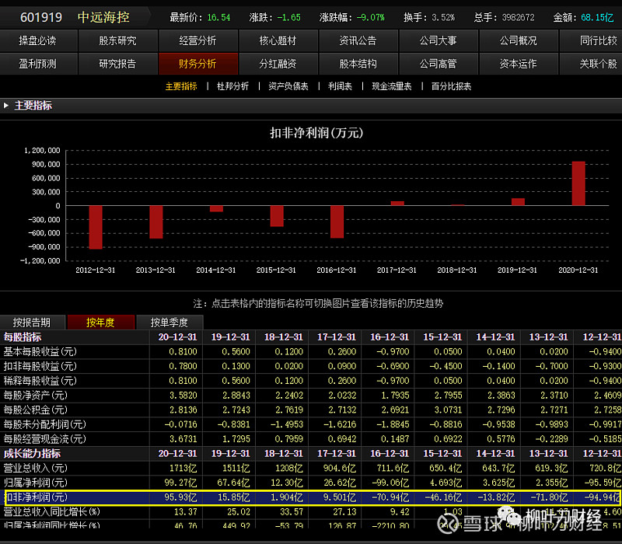The width and height of the screenshot is (622, 544).
Task: Click the 归属净利润(元) indicator name
Action: 36,483
